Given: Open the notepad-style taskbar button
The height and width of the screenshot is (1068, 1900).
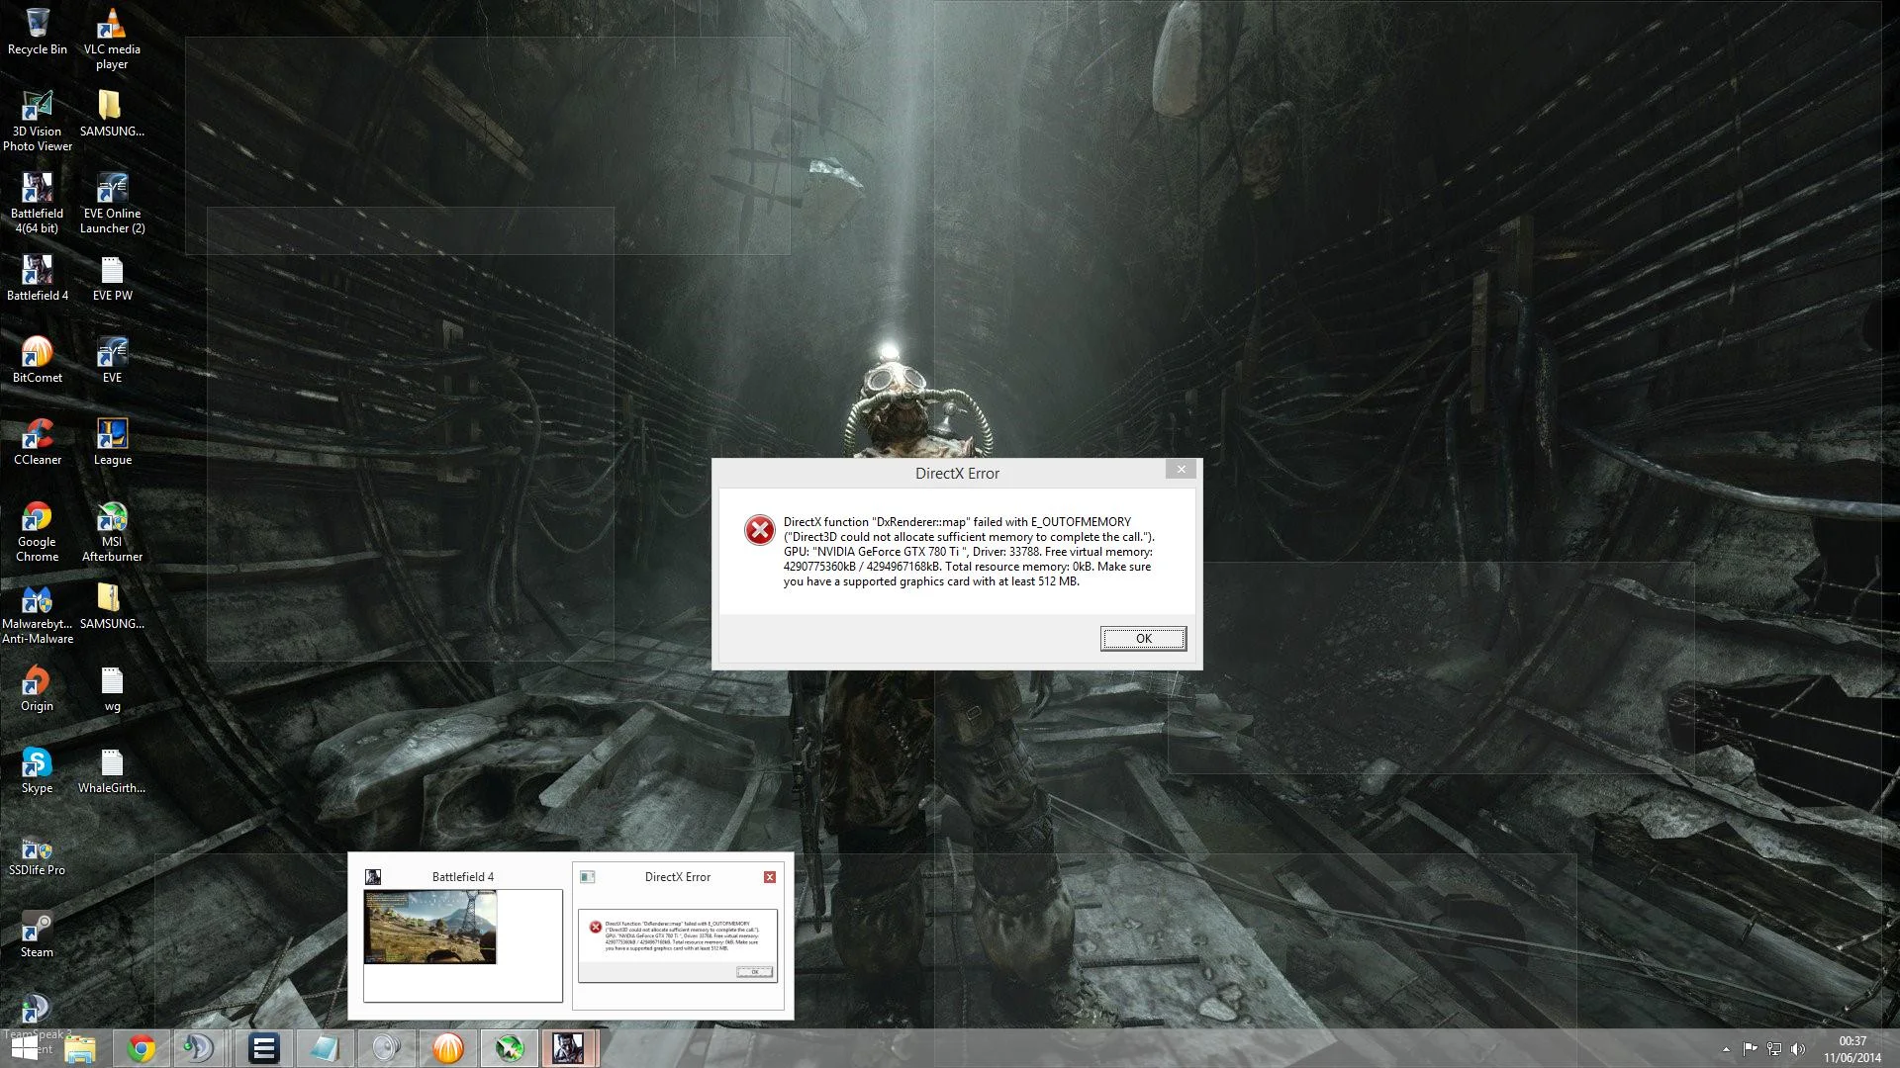Looking at the screenshot, I should 326,1048.
